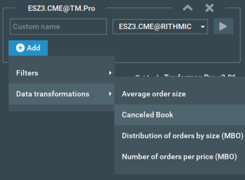Select the ESZ3.CME@RITHMIC combo box text
Image resolution: width=245 pixels, height=180 pixels.
click(155, 27)
